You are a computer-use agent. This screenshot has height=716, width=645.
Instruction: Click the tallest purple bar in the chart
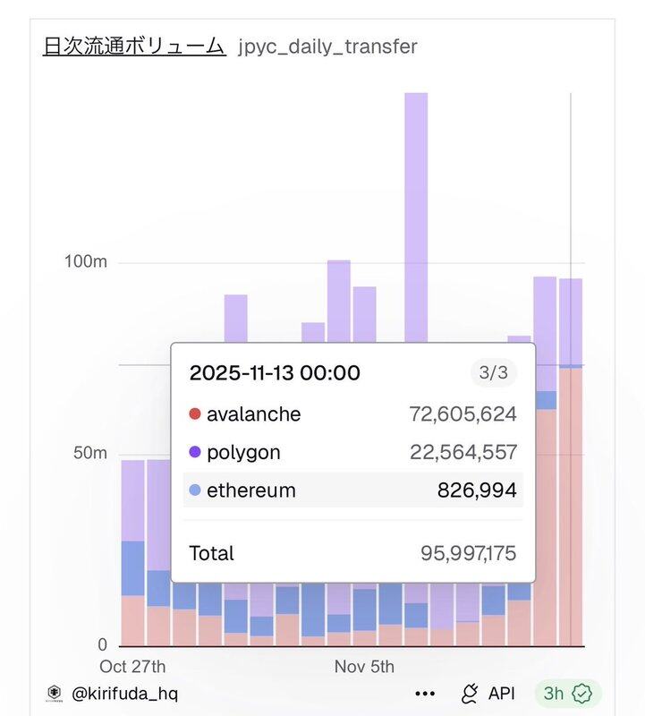point(416,215)
